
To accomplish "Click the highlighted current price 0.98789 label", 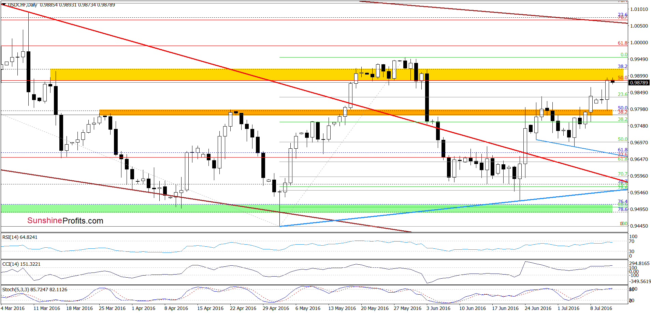I will (639, 83).
